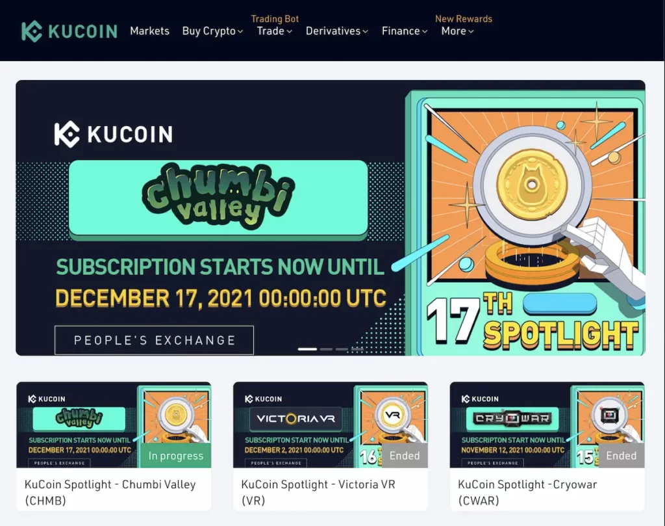
Task: Expand the Derivatives dropdown menu
Action: point(337,31)
